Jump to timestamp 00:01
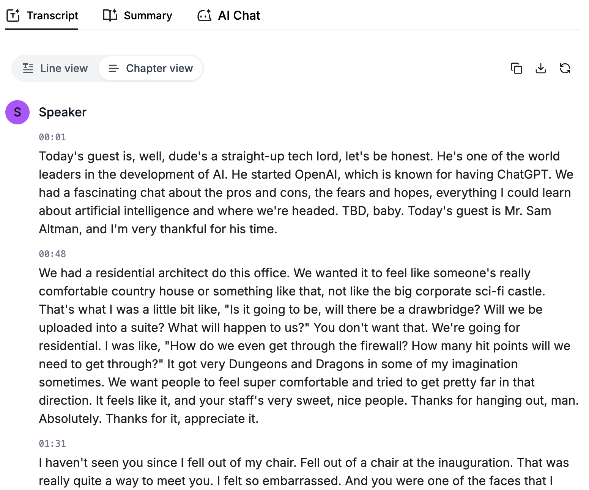Image resolution: width=589 pixels, height=490 pixels. [52, 137]
